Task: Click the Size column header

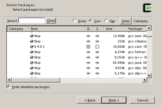Action: [115, 29]
